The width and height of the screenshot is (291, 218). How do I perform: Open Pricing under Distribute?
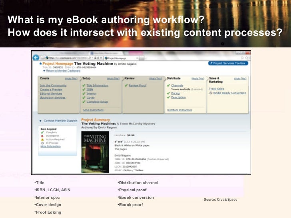pyautogui.click(x=175, y=93)
